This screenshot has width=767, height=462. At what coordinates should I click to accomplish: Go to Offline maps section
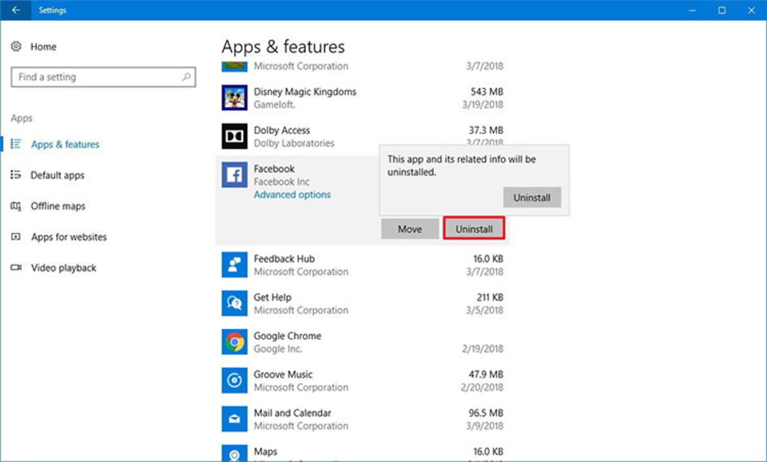[x=58, y=206]
